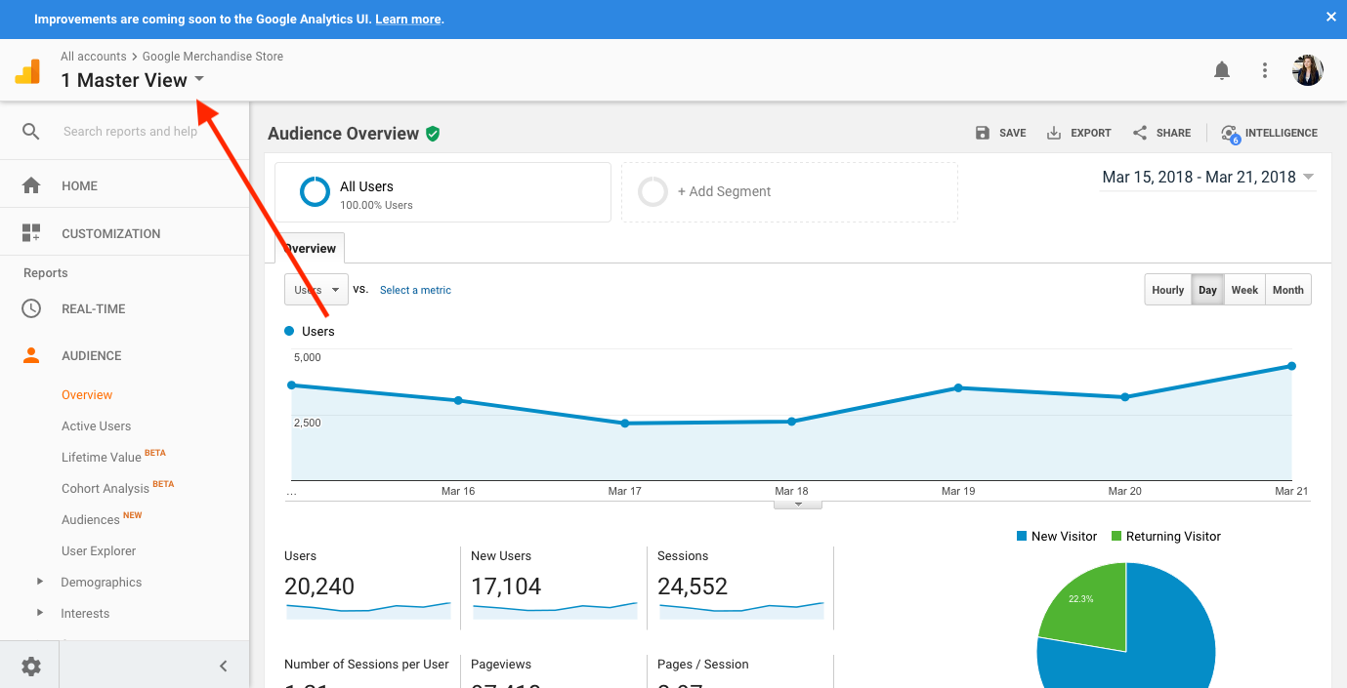The width and height of the screenshot is (1347, 688).
Task: Open the 1 Master View dropdown
Action: coord(132,80)
